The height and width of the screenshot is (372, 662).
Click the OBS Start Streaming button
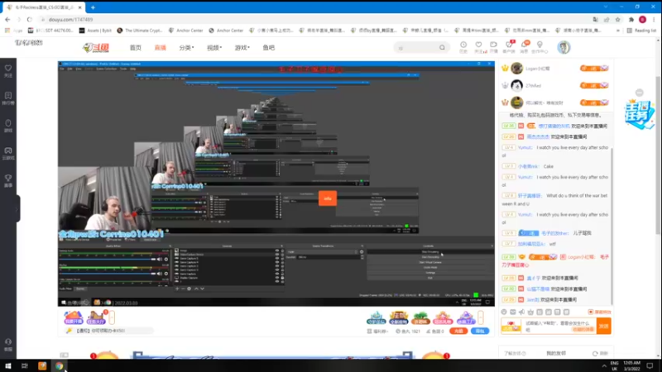click(430, 252)
